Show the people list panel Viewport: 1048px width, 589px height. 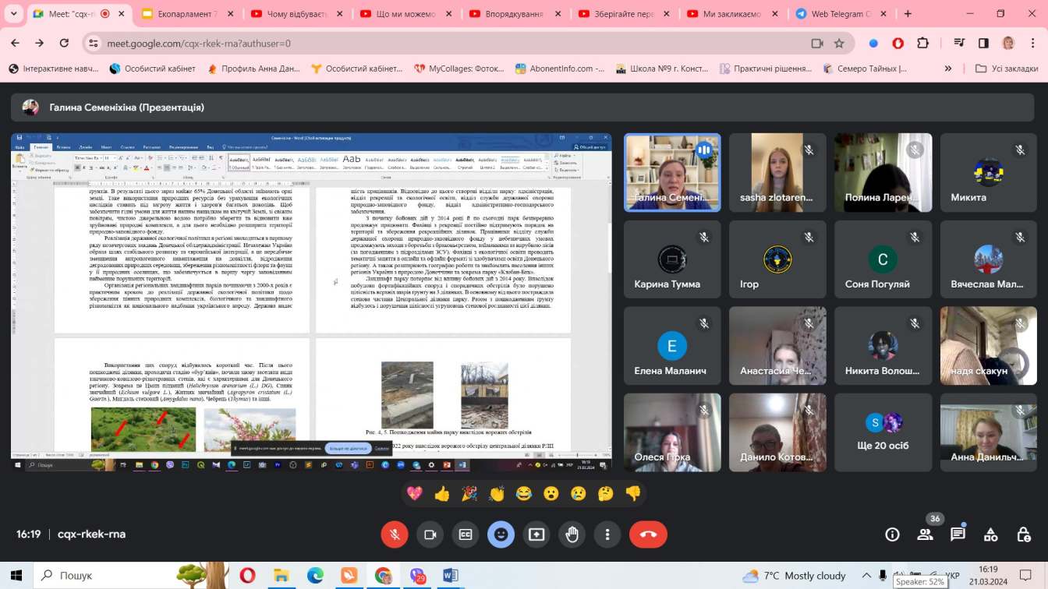tap(926, 534)
